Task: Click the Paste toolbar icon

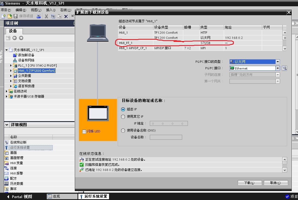Action: (x=60, y=16)
